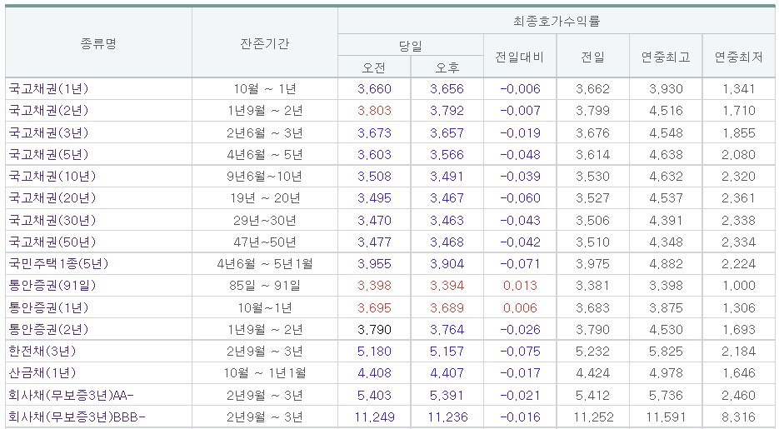The image size is (779, 429).
Task: Select the 통안증권(1년) row name
Action: click(x=48, y=307)
